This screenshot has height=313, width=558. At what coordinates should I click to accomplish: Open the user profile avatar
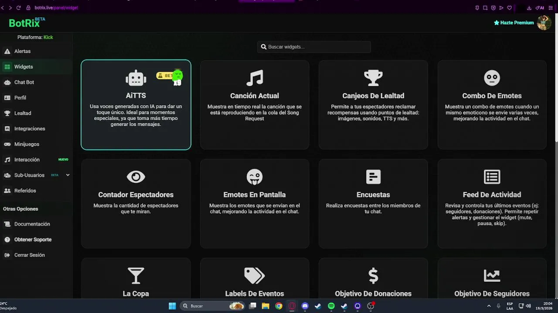544,23
